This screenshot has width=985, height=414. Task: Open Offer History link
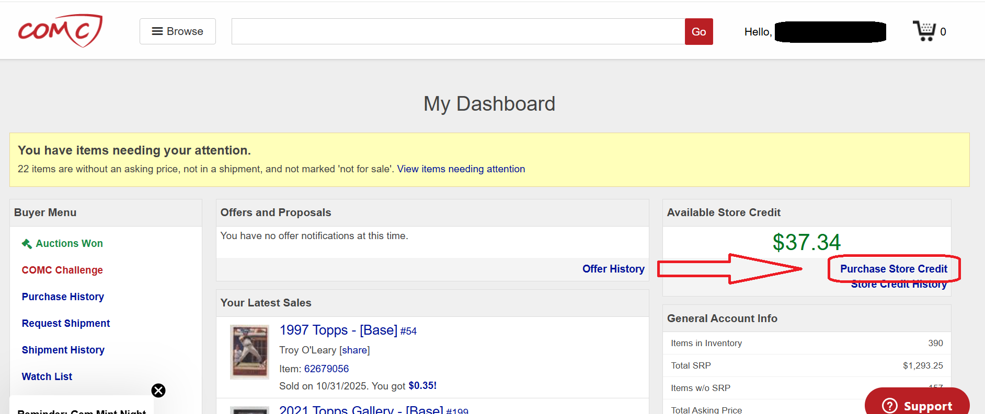tap(613, 269)
